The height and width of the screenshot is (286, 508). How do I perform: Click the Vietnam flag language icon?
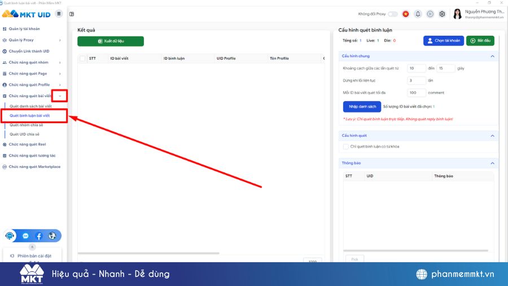406,14
